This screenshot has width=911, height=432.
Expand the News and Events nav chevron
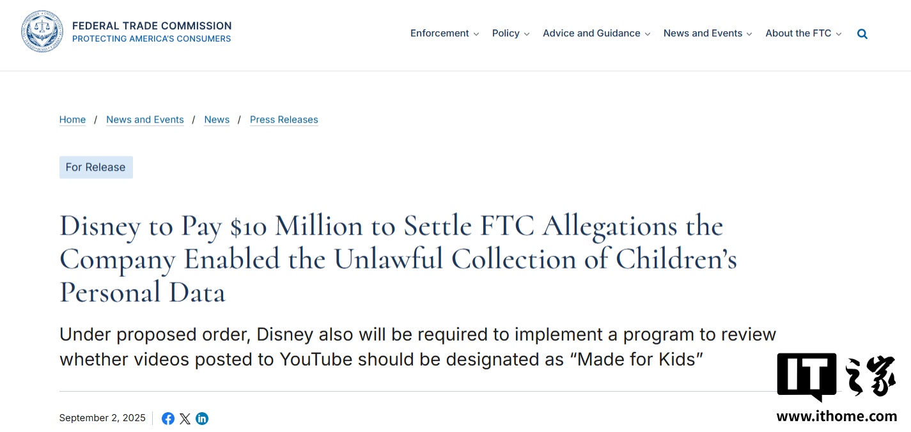coord(749,35)
